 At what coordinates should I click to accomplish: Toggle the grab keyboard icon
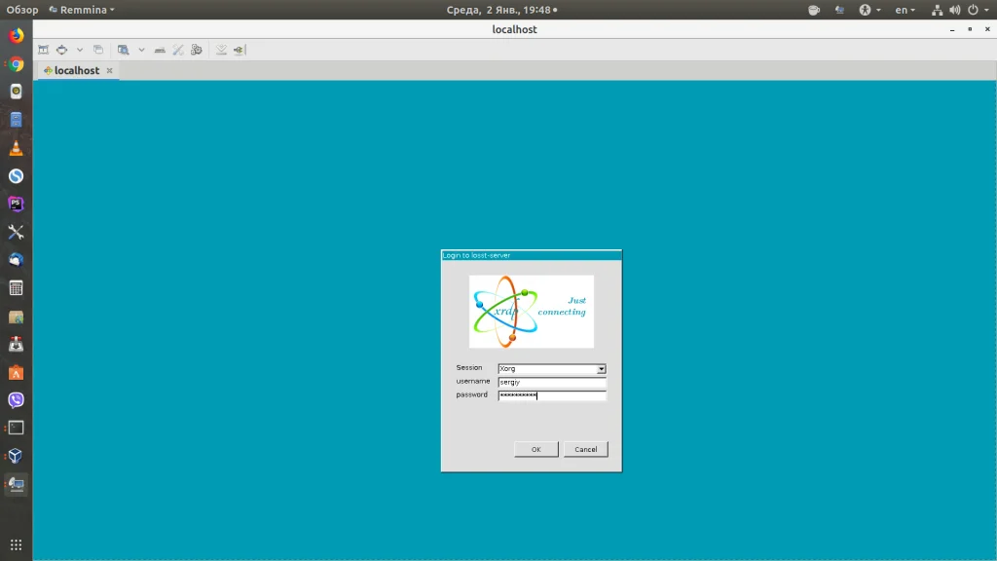tap(160, 50)
